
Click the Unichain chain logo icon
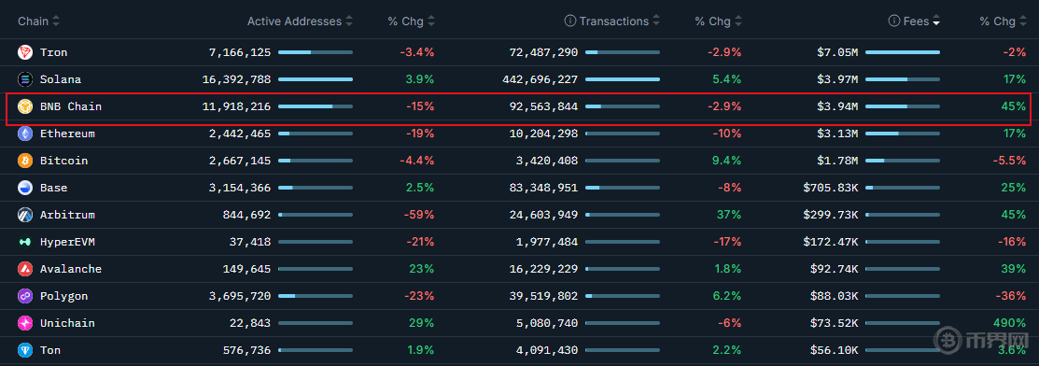pyautogui.click(x=25, y=324)
